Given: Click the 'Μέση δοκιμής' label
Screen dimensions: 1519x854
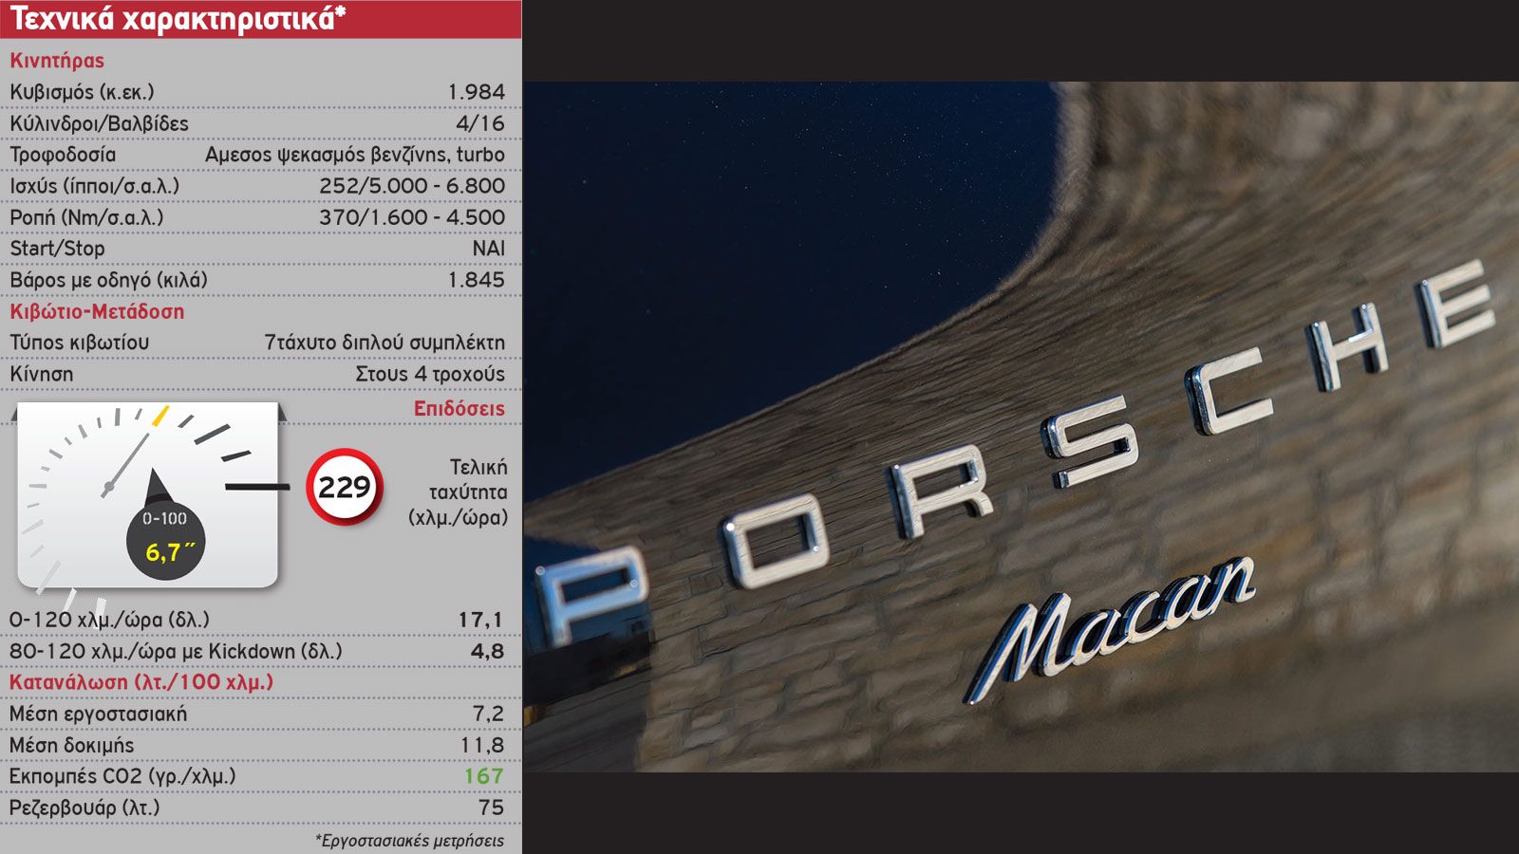Looking at the screenshot, I should click(x=71, y=745).
